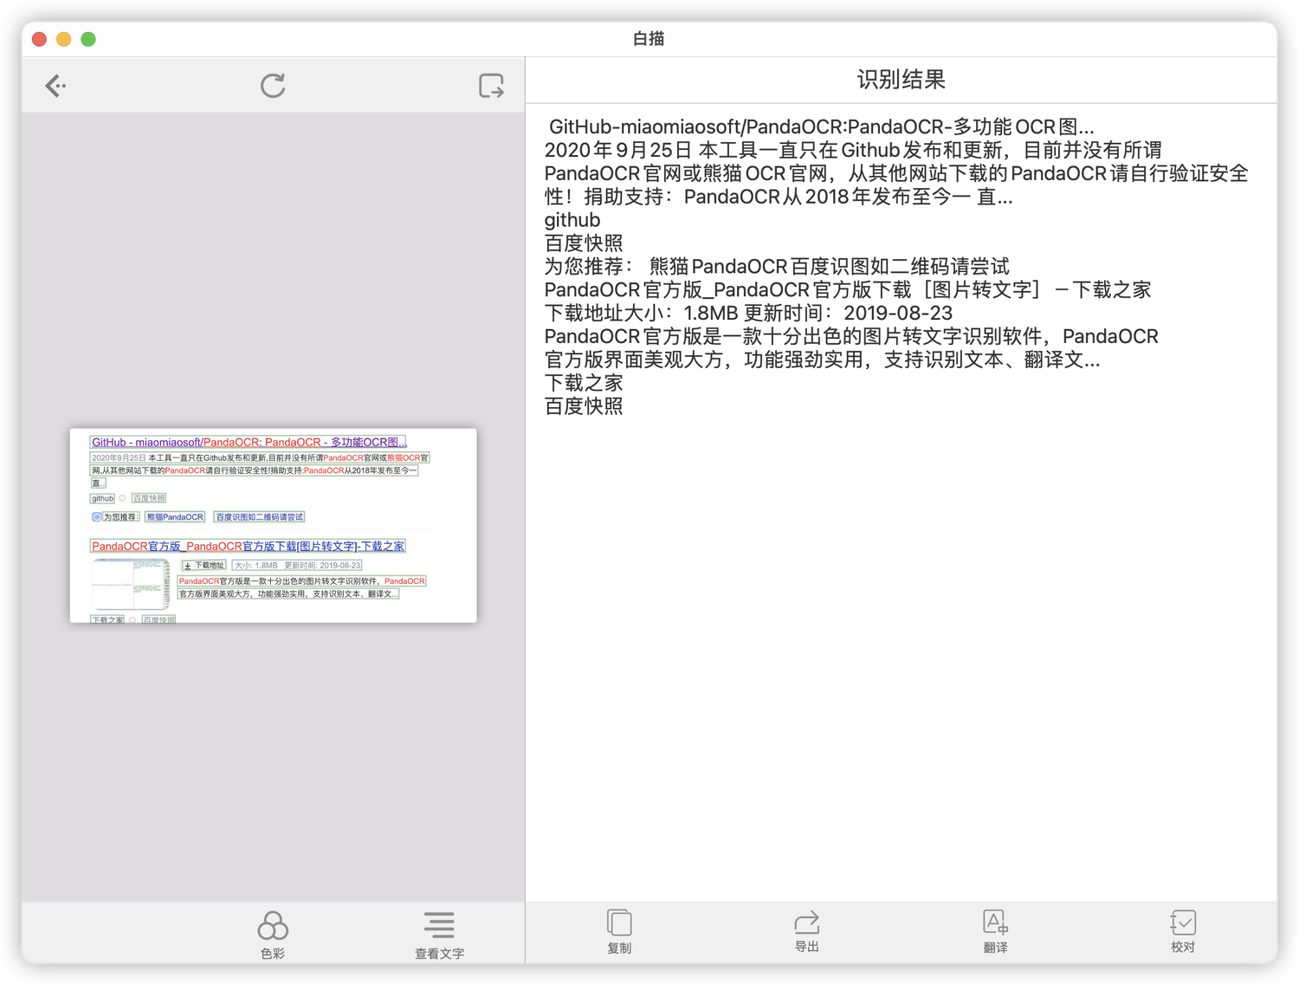Close the 白描 window with red button

click(x=39, y=39)
